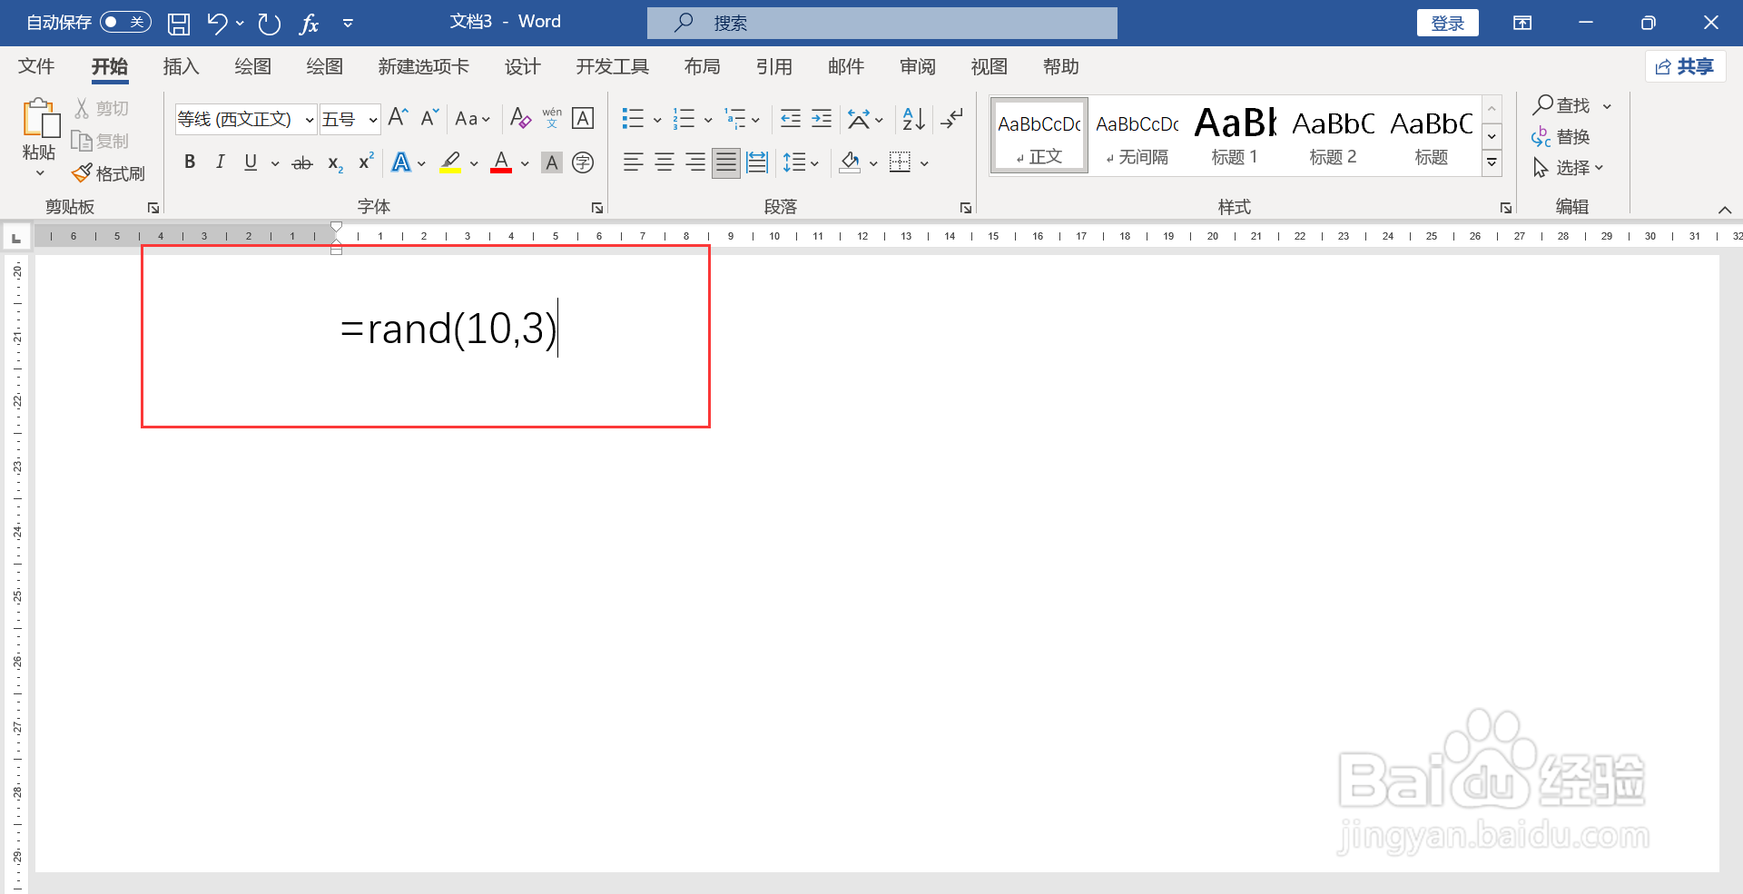
Task: Click the distributed alignment icon
Action: [x=757, y=162]
